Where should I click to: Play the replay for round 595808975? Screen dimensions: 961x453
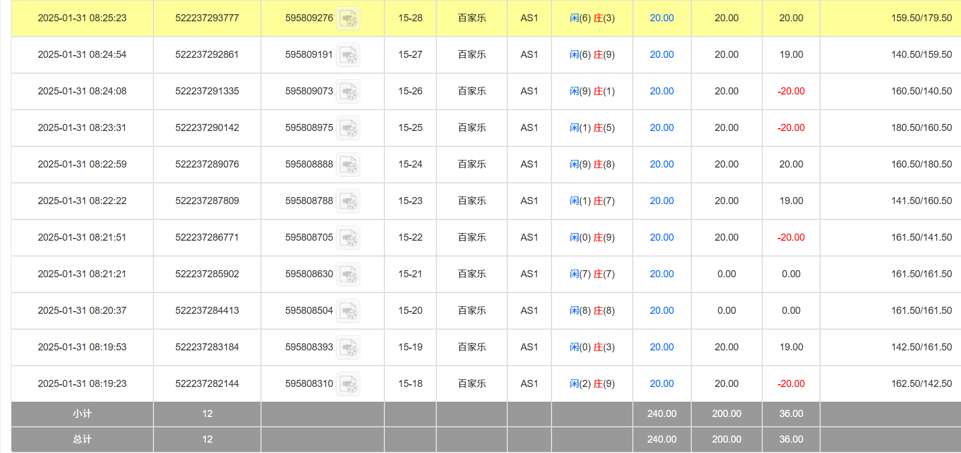click(348, 128)
